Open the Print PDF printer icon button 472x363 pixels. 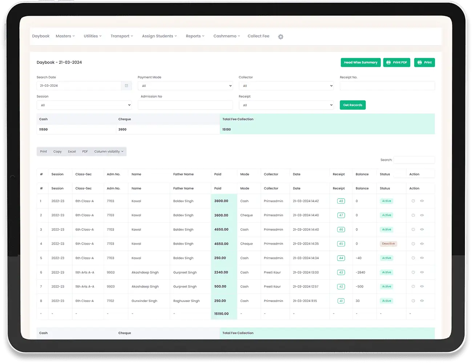[390, 62]
